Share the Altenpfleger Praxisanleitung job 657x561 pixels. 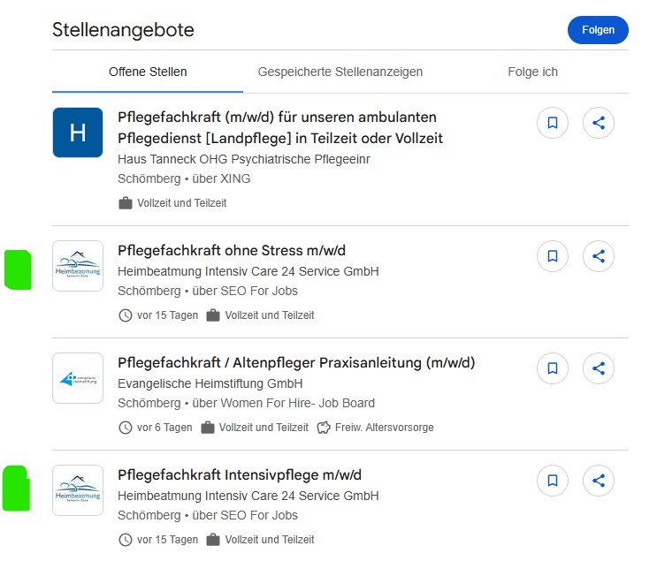pos(599,368)
